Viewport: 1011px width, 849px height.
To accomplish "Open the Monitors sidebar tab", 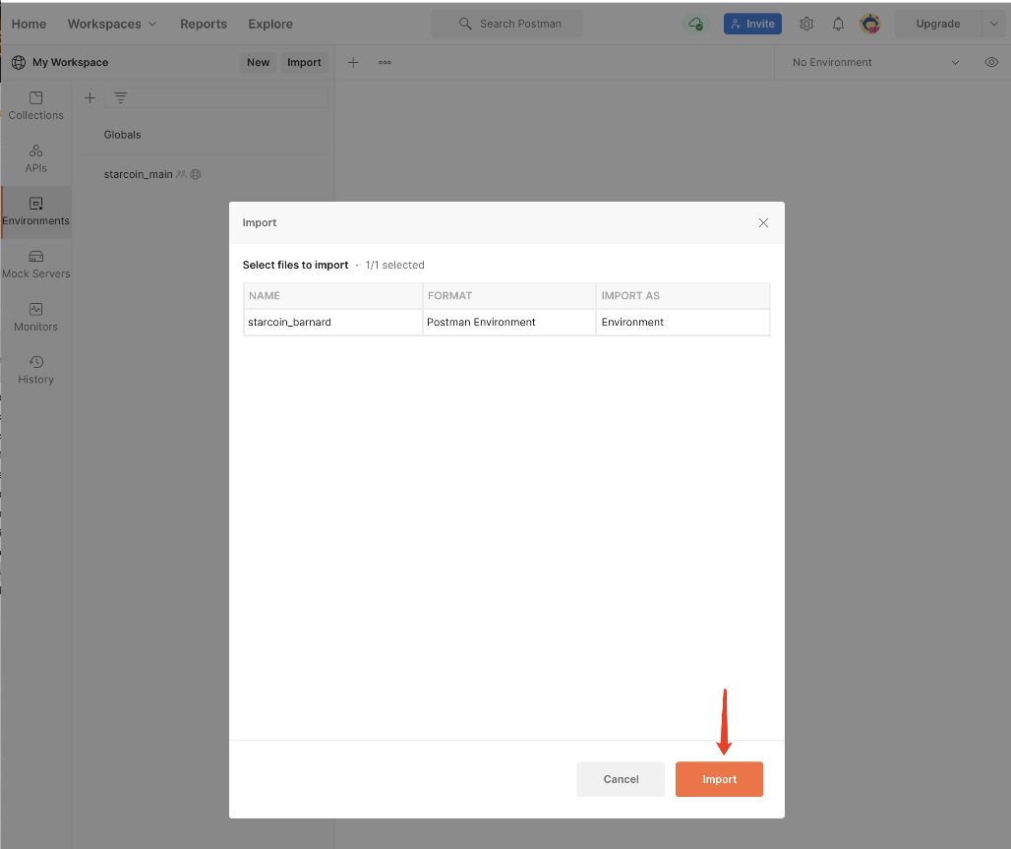I will (x=36, y=318).
